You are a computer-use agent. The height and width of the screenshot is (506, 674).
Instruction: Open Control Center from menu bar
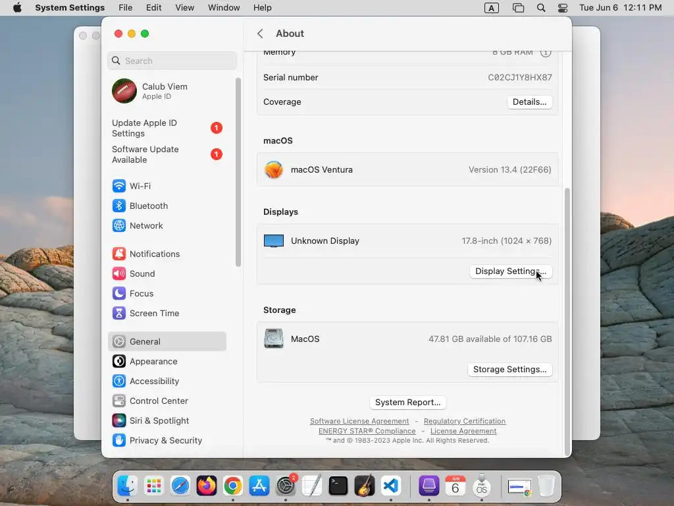(563, 8)
